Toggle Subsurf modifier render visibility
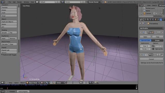The image size is (165, 93). [x=149, y=33]
